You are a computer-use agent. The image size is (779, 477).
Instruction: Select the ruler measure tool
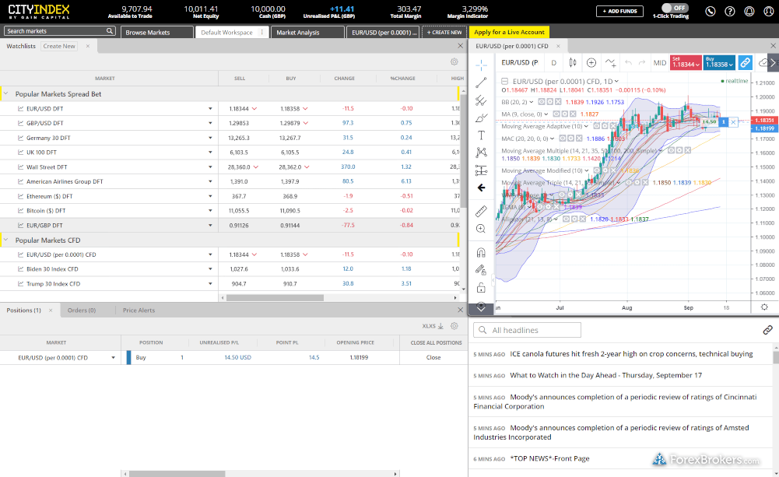[x=481, y=211]
